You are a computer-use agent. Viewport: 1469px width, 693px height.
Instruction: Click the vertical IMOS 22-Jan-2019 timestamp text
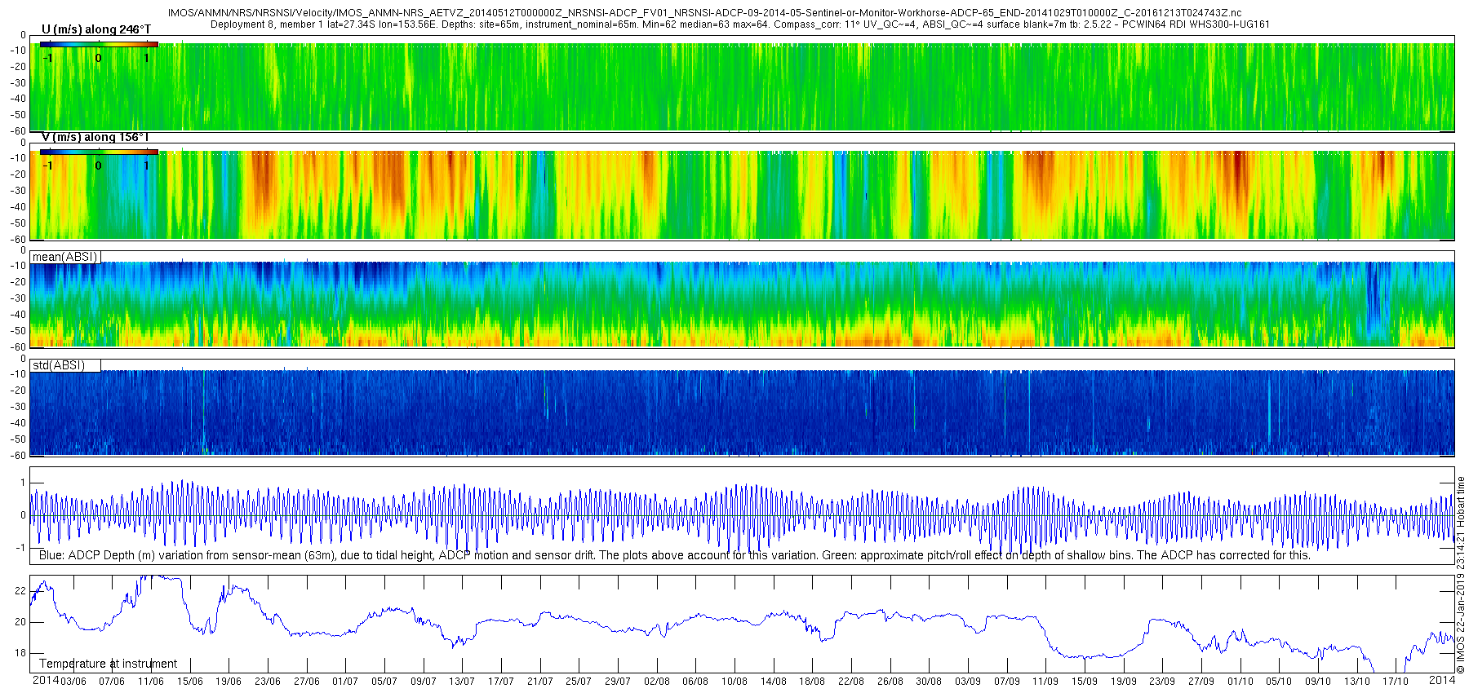[1461, 575]
